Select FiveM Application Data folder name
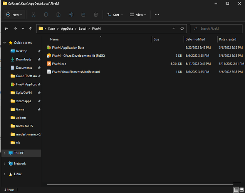The width and height of the screenshot is (245, 193). (x=68, y=47)
